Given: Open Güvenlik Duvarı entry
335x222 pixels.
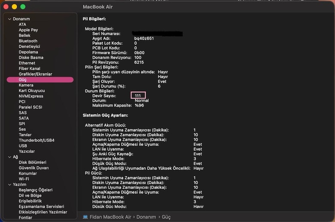Looking at the screenshot, I should [x=34, y=168].
